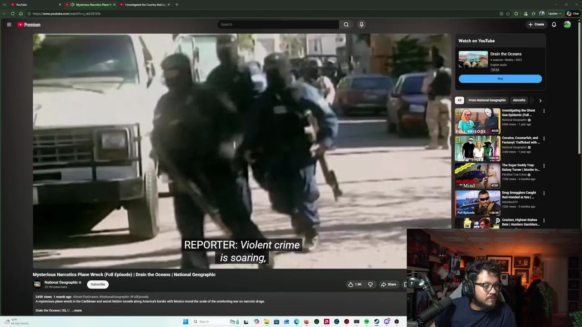Reload the page
This screenshot has height=327, width=582.
click(13, 14)
